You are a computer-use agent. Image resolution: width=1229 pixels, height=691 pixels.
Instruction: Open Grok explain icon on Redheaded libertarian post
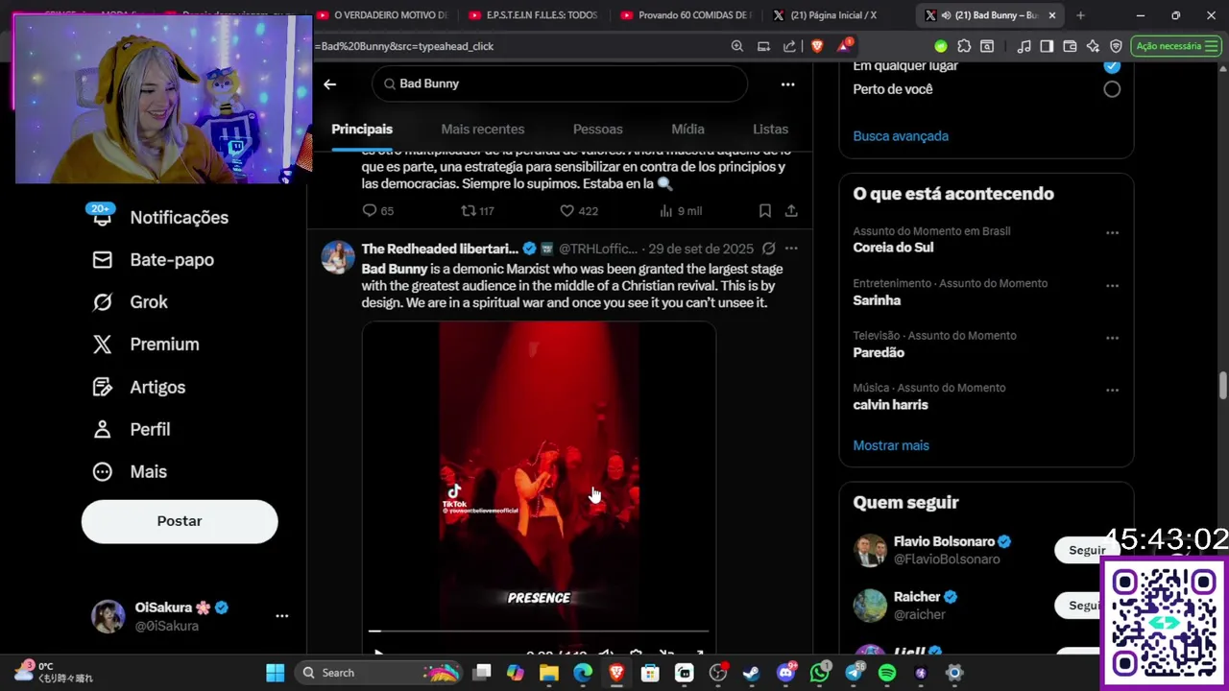[x=768, y=249]
